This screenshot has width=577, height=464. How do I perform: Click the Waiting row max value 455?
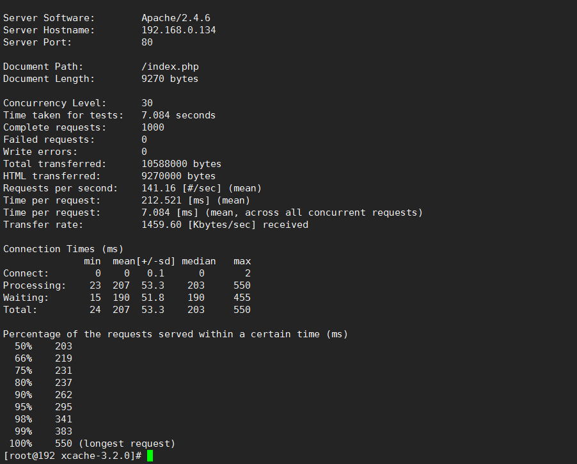pyautogui.click(x=242, y=298)
